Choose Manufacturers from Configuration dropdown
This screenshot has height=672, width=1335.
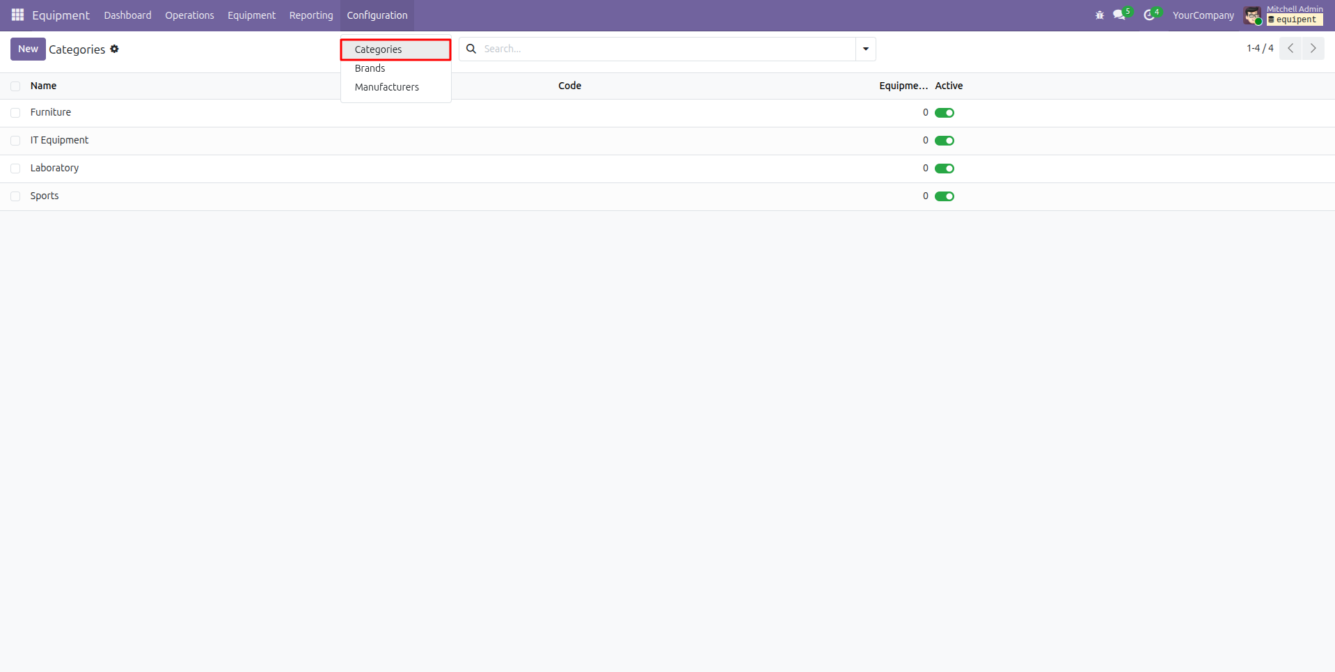coord(396,87)
